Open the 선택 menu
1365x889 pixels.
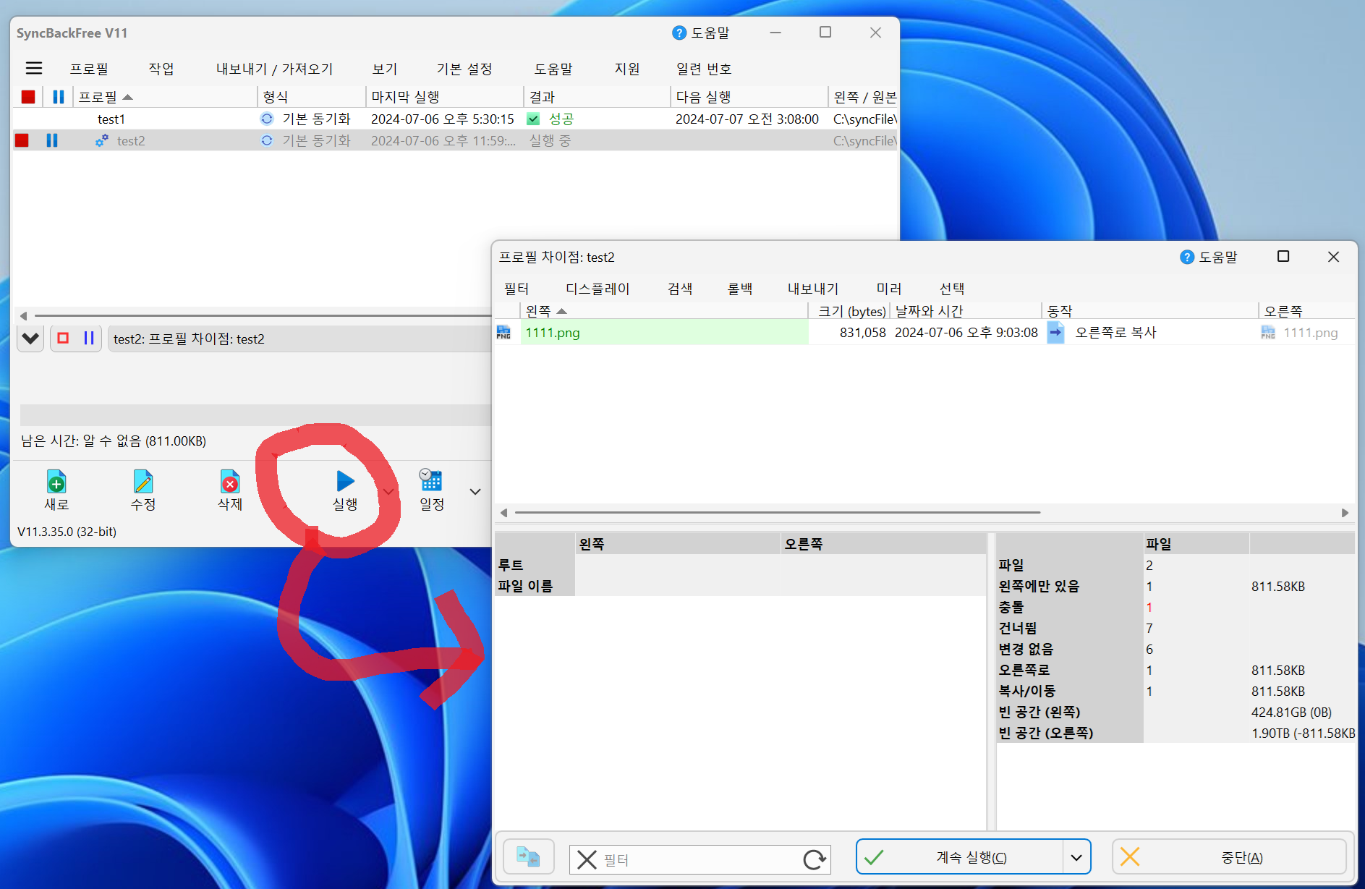click(952, 289)
